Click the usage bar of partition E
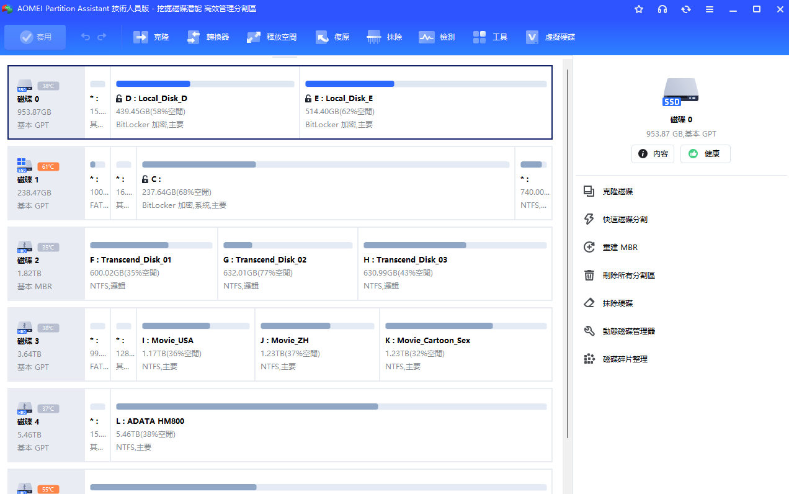The image size is (789, 494). [426, 84]
